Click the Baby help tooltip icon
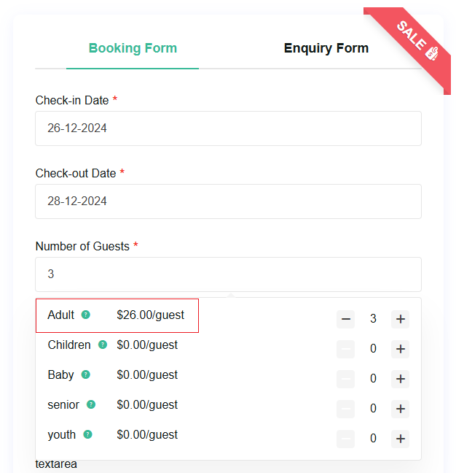Screen dimensions: 456x473 tap(86, 374)
